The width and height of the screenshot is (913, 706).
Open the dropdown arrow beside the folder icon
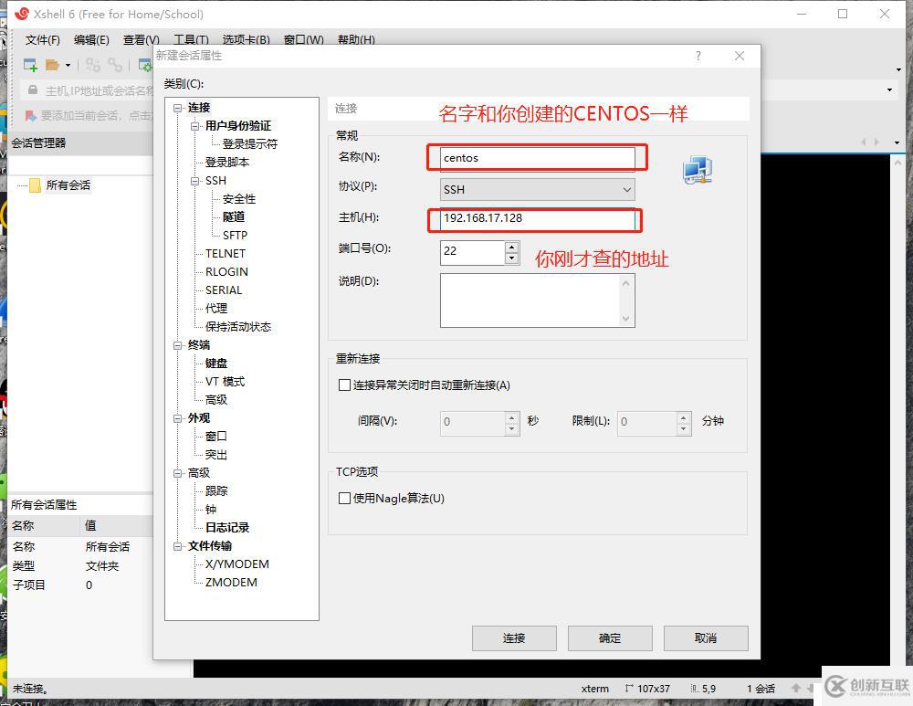[68, 65]
